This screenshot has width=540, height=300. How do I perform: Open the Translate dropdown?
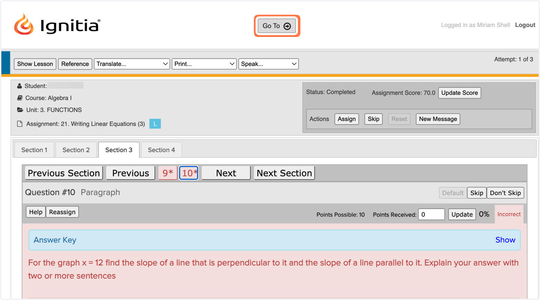coord(132,64)
